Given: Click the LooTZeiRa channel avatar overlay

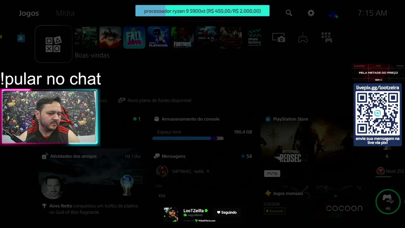Looking at the screenshot, I should click(171, 215).
